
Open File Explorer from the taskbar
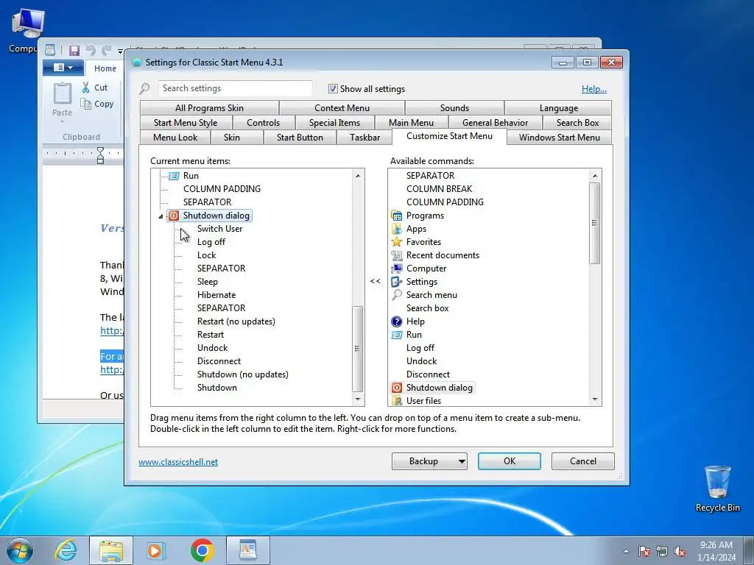[111, 550]
